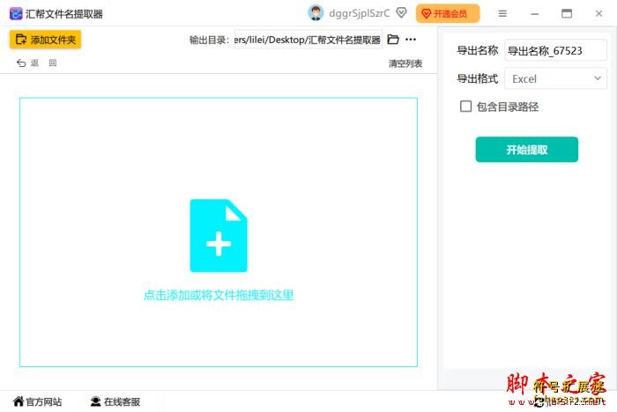Edit the 导出名称 text field
The image size is (617, 412).
tap(555, 50)
